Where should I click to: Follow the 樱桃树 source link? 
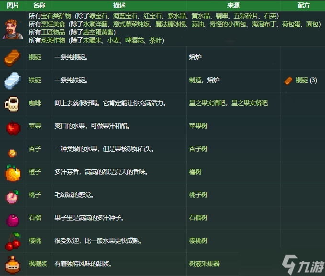(x=198, y=241)
